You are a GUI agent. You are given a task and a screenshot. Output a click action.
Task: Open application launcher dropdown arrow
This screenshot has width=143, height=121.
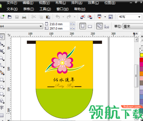click(x=105, y=17)
